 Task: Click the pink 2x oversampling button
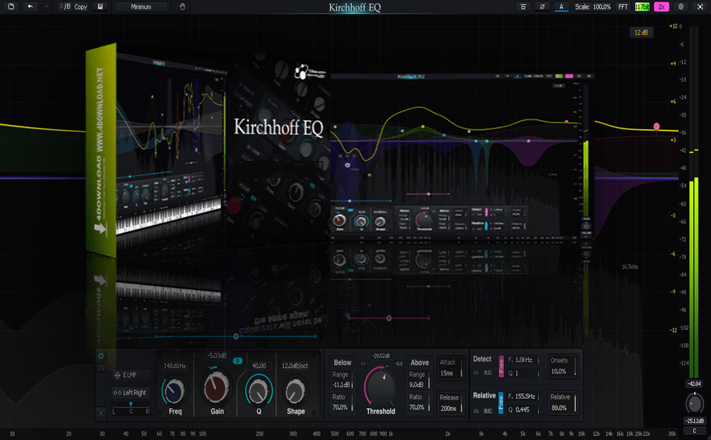(x=661, y=7)
